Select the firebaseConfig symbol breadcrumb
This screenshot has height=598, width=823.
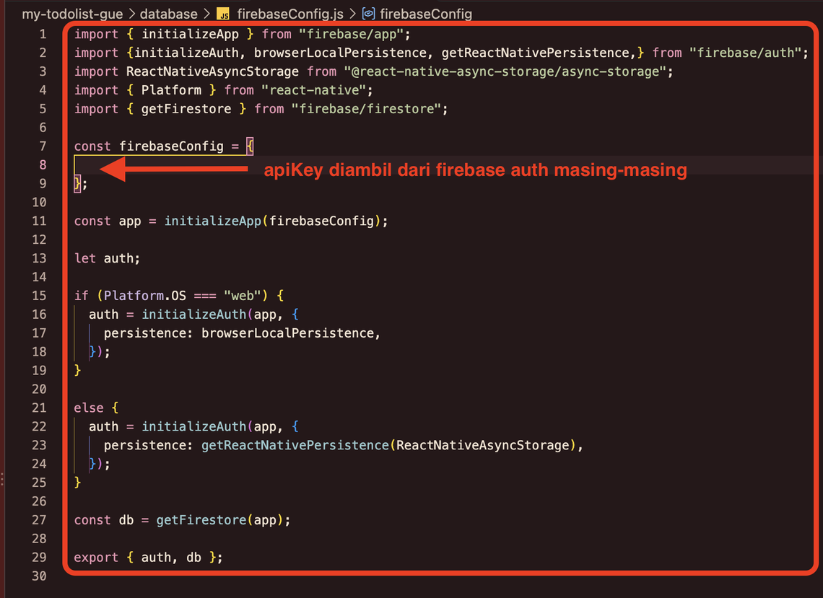(426, 14)
